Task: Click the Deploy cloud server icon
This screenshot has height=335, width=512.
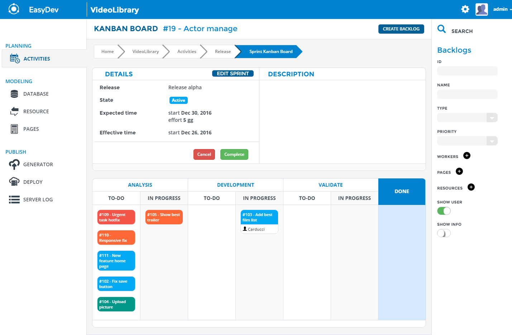Action: pyautogui.click(x=14, y=182)
